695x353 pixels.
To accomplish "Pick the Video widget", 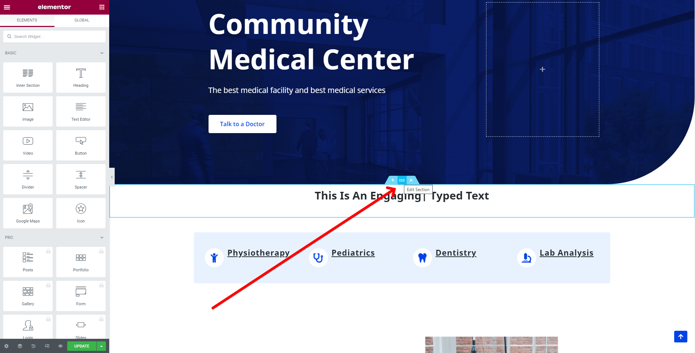I will (28, 145).
